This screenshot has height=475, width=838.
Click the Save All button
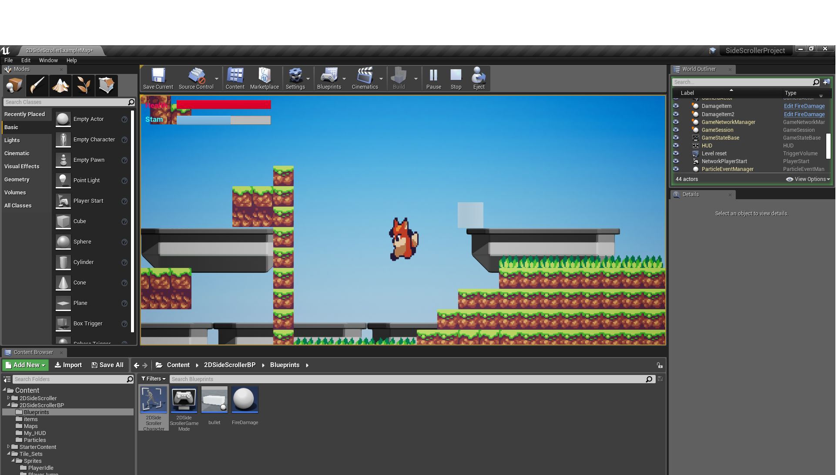(x=107, y=365)
